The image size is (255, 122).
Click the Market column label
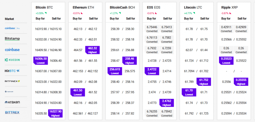coord(9,19)
